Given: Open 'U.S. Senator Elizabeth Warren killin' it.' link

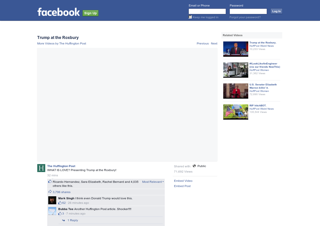Looking at the screenshot, I should (263, 86).
